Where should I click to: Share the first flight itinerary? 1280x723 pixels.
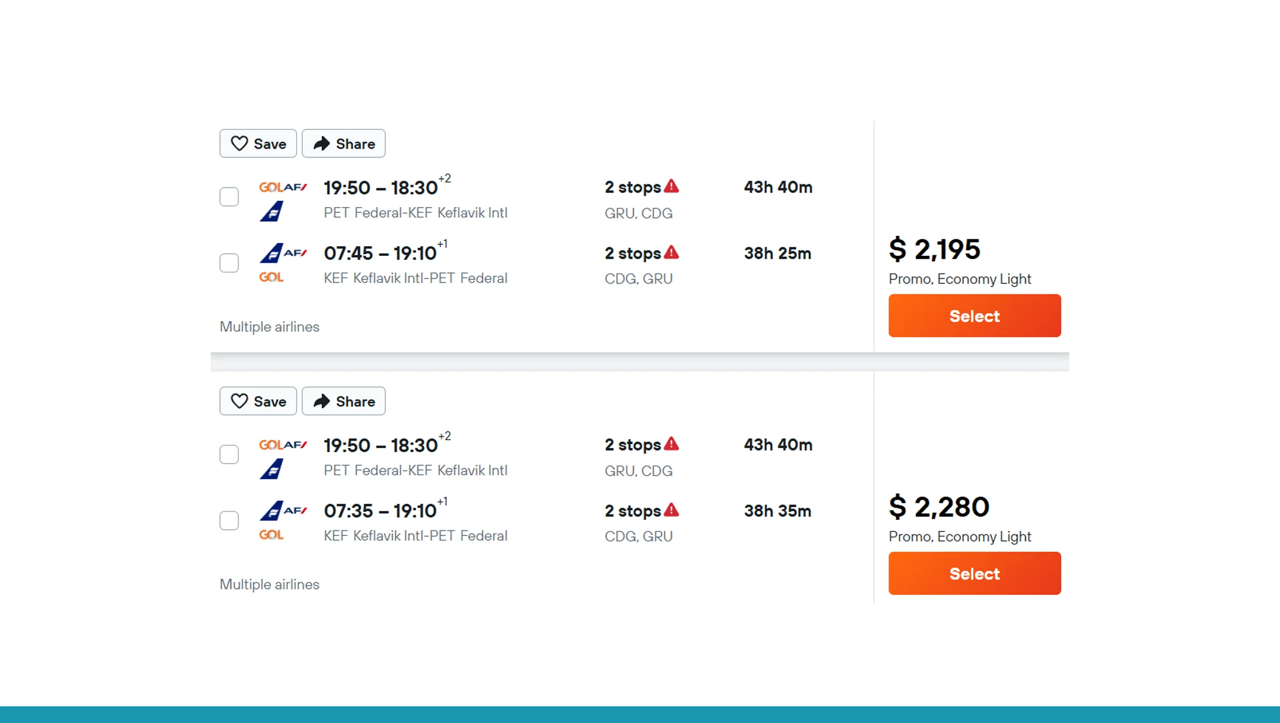pyautogui.click(x=343, y=143)
